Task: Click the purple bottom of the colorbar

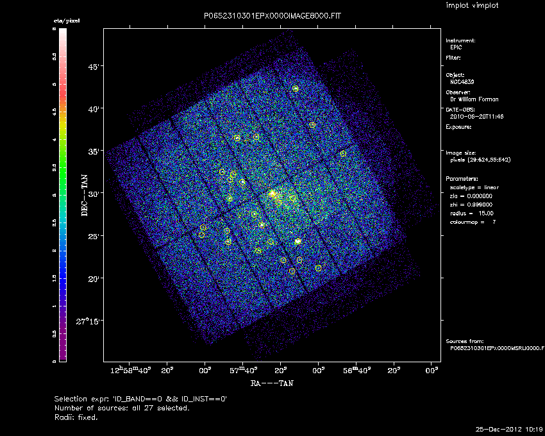Action: 63,348
